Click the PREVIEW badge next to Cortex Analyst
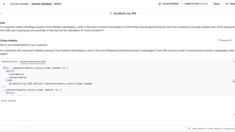Viewport: 235px width, 132px height. click(x=57, y=4)
